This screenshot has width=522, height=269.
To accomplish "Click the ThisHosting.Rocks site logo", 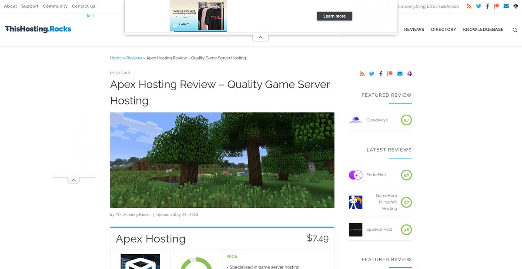I will point(38,29).
